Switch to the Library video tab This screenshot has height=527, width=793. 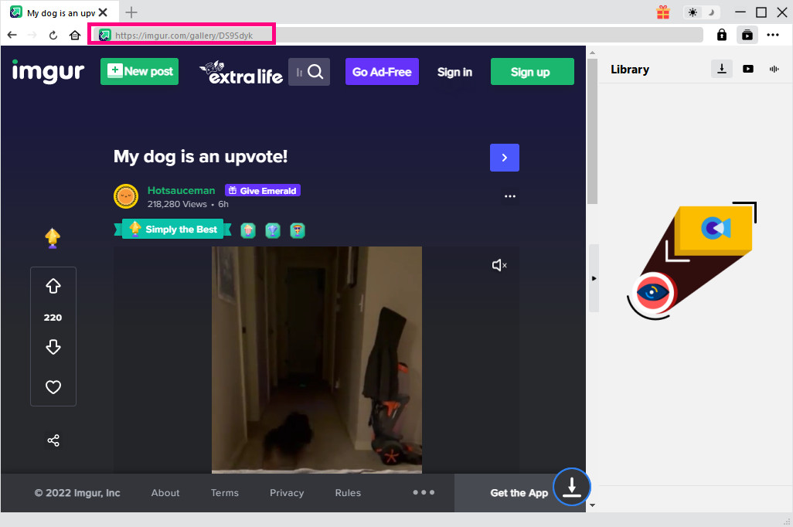click(747, 69)
